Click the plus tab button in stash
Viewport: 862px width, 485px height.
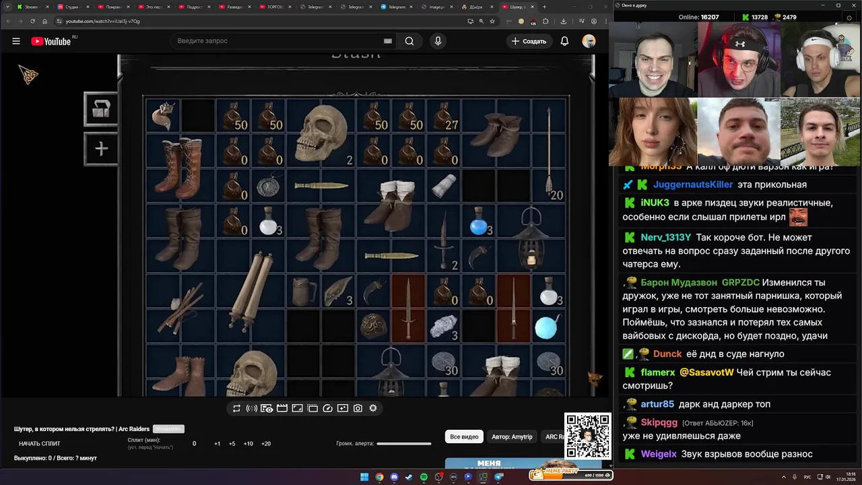click(x=101, y=149)
